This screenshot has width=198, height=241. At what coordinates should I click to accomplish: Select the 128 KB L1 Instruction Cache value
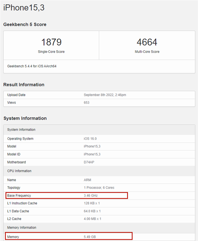92,203
